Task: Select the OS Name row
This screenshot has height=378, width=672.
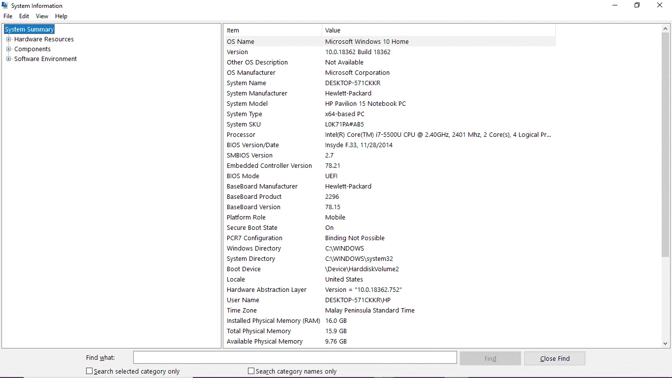Action: (391, 42)
